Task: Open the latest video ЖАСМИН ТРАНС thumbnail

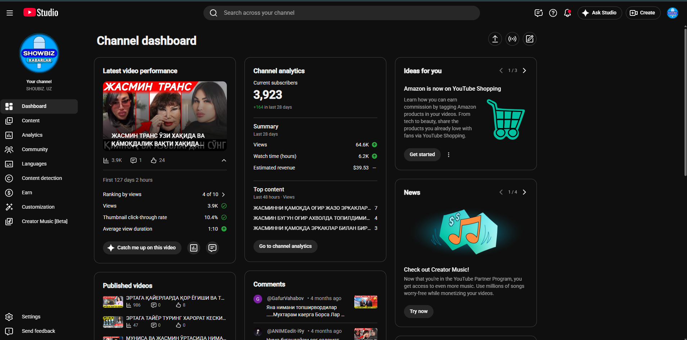Action: tap(165, 116)
